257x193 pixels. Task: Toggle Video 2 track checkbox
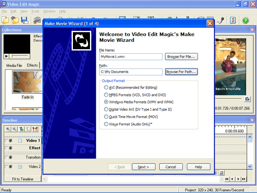[6, 167]
